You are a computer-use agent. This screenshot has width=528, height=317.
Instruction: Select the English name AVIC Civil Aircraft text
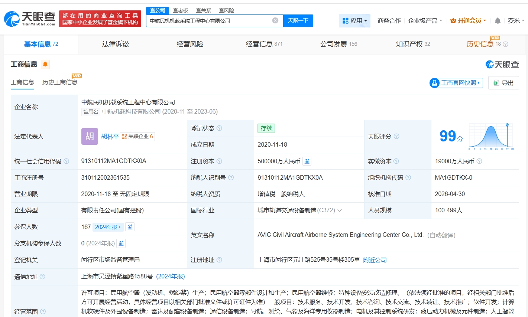tap(341, 235)
